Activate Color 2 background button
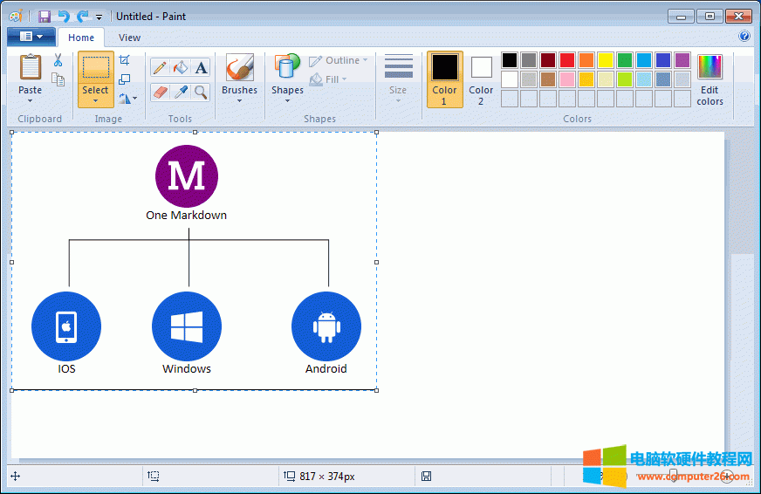This screenshot has width=761, height=494. tap(481, 79)
